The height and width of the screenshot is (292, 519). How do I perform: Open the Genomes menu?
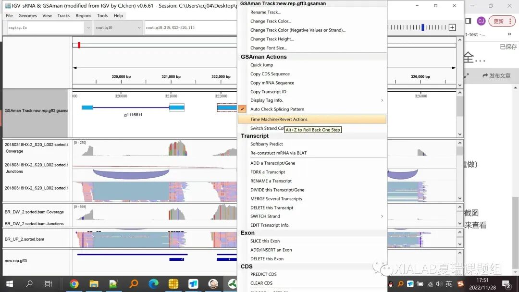[x=27, y=15]
